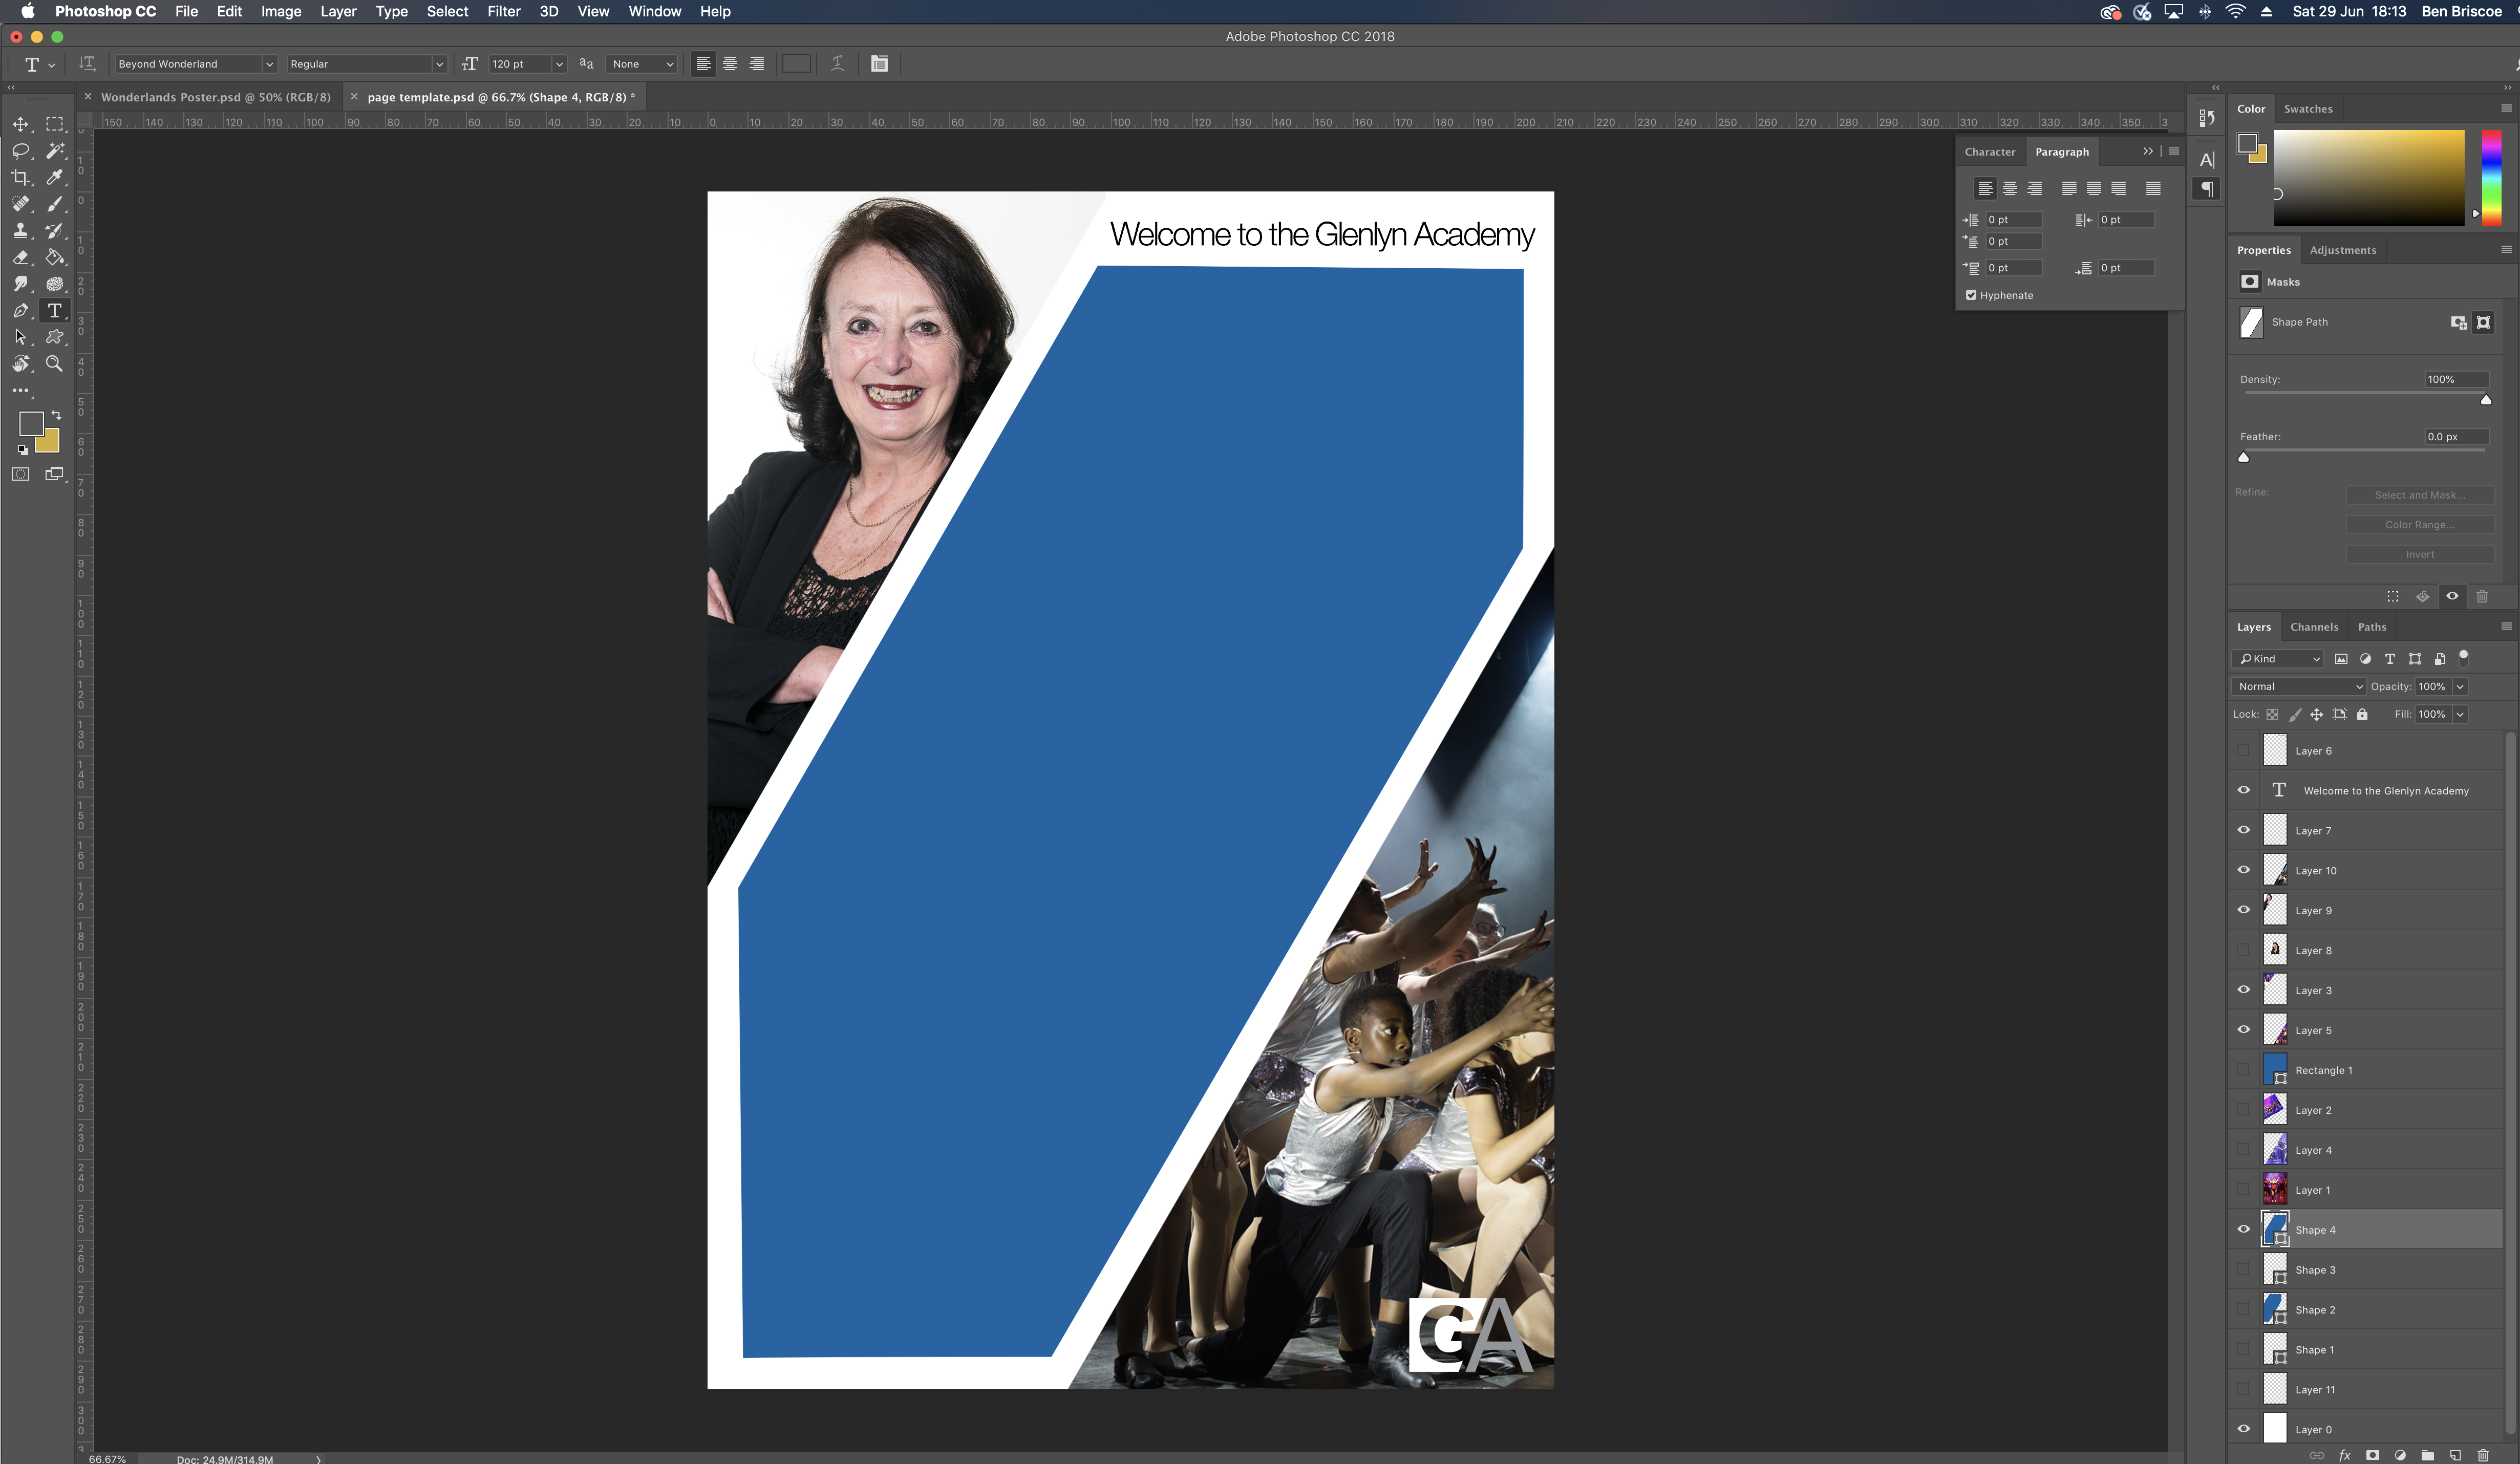Screen dimensions: 2520x1464
Task: Select the Move tool
Action: [20, 124]
